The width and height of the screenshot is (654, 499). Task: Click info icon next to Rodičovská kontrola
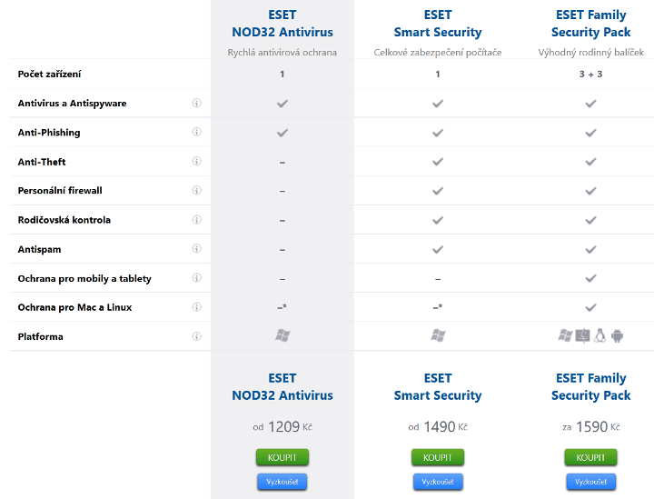[197, 220]
